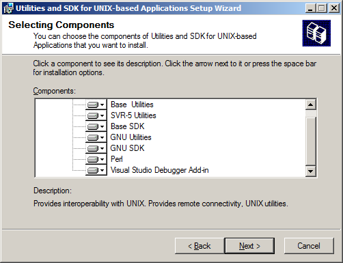This screenshot has height=263, width=343.
Task: Click the setup wizard icon in title bar
Action: [x=9, y=8]
